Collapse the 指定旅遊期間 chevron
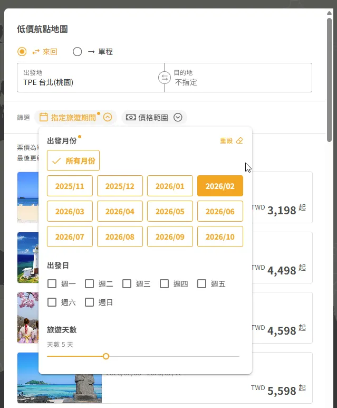 pos(108,117)
